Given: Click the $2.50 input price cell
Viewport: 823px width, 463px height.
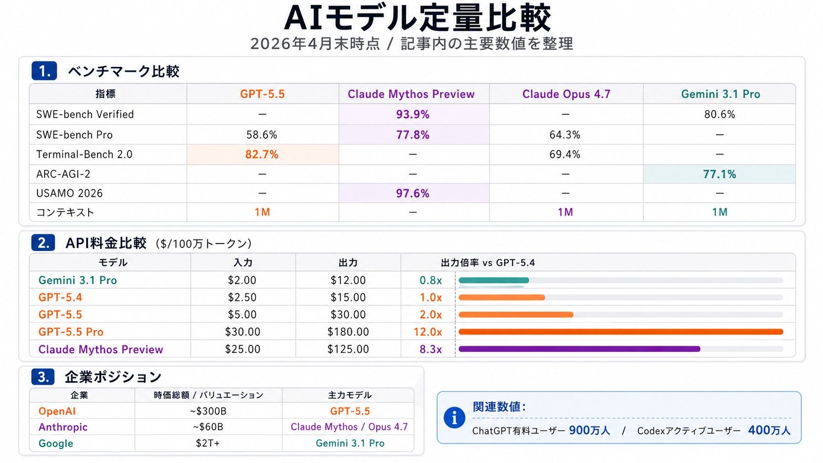Looking at the screenshot, I should pos(242,297).
